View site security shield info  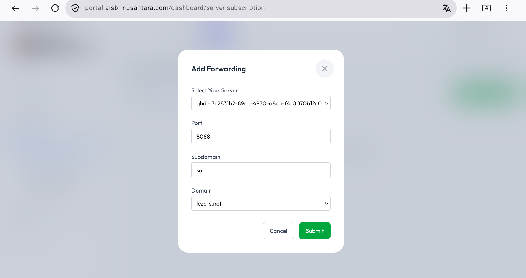[75, 8]
